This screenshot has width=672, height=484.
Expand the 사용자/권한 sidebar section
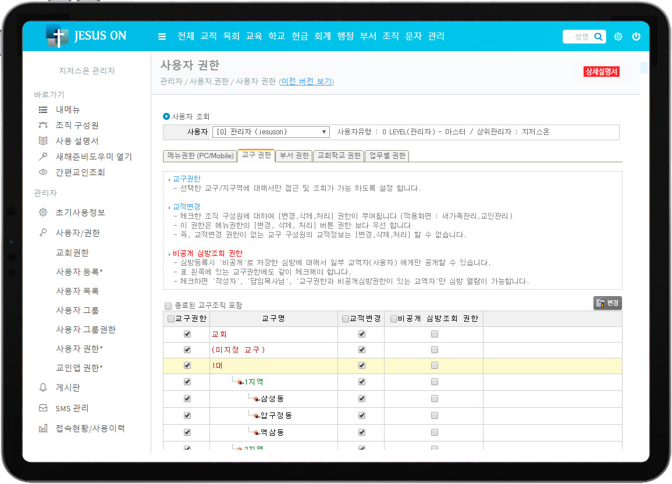[x=77, y=233]
